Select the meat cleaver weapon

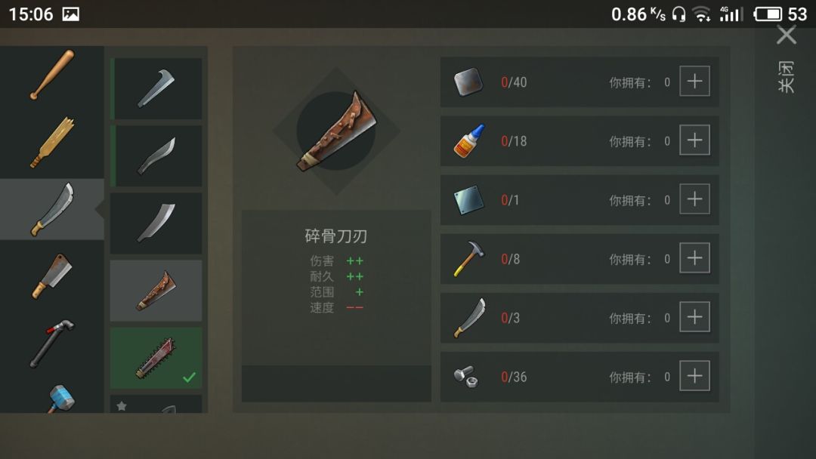(51, 276)
